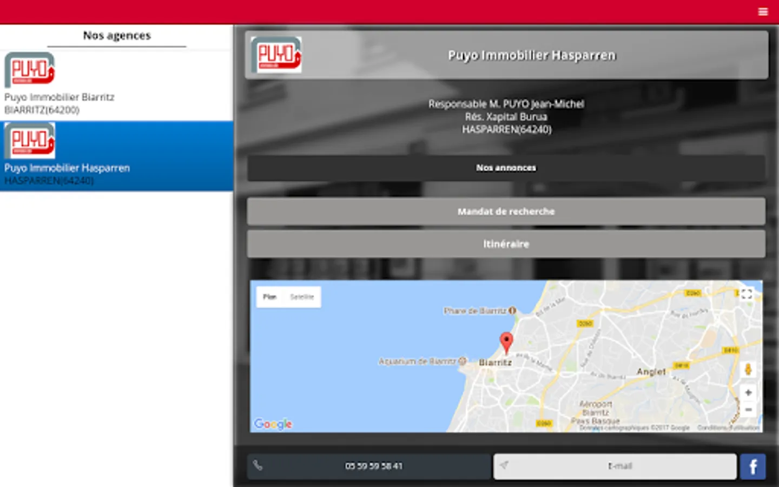Click the Puyo logo in agency header
779x487 pixels.
click(276, 55)
